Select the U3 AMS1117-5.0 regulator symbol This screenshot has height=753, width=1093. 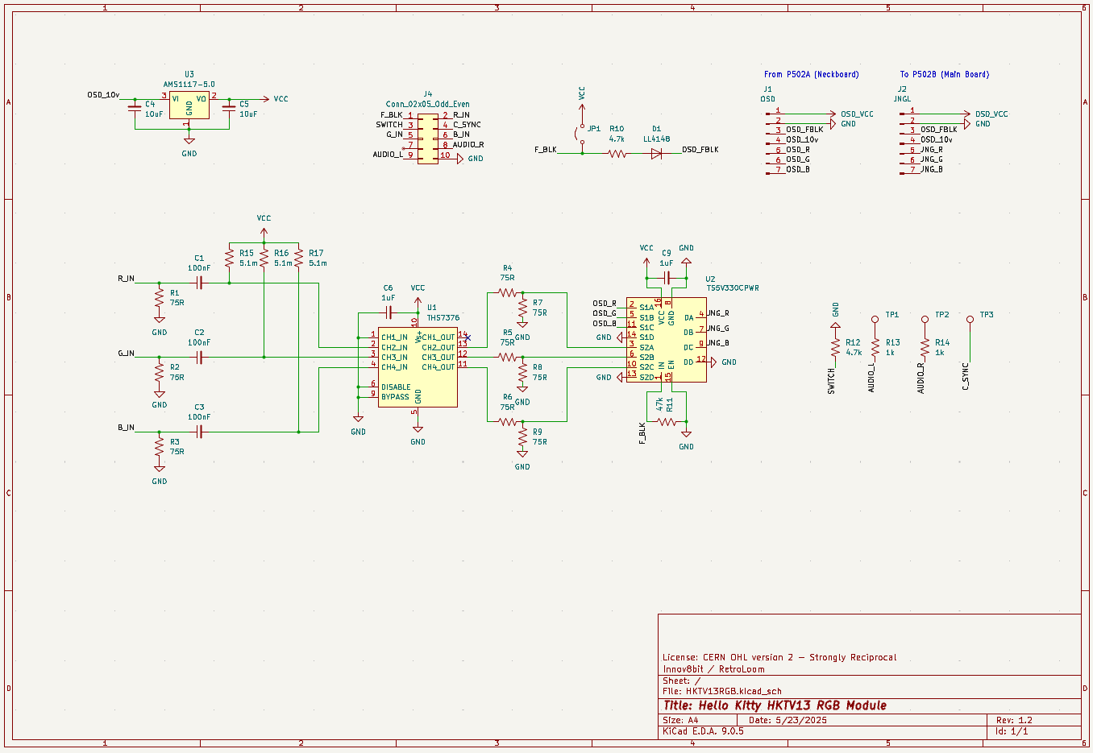click(189, 105)
